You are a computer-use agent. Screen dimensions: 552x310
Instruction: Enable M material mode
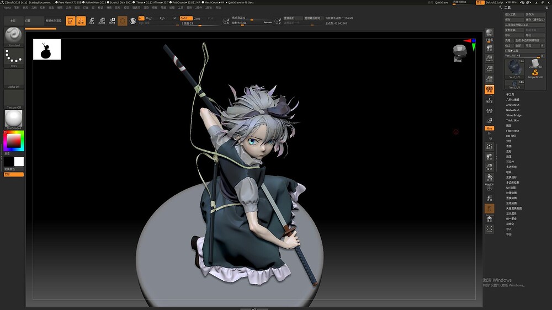[174, 18]
